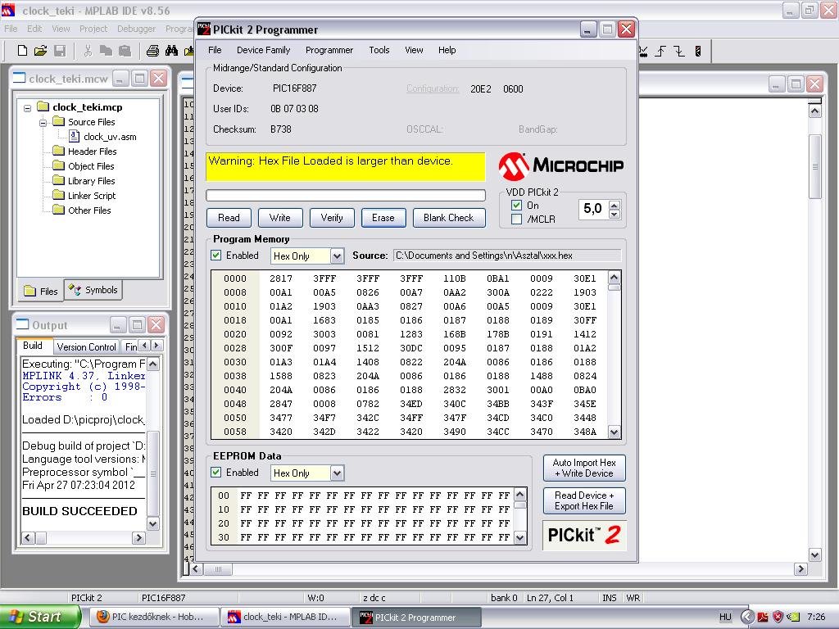Collapse the clock_teki.mcp tree node

point(27,107)
